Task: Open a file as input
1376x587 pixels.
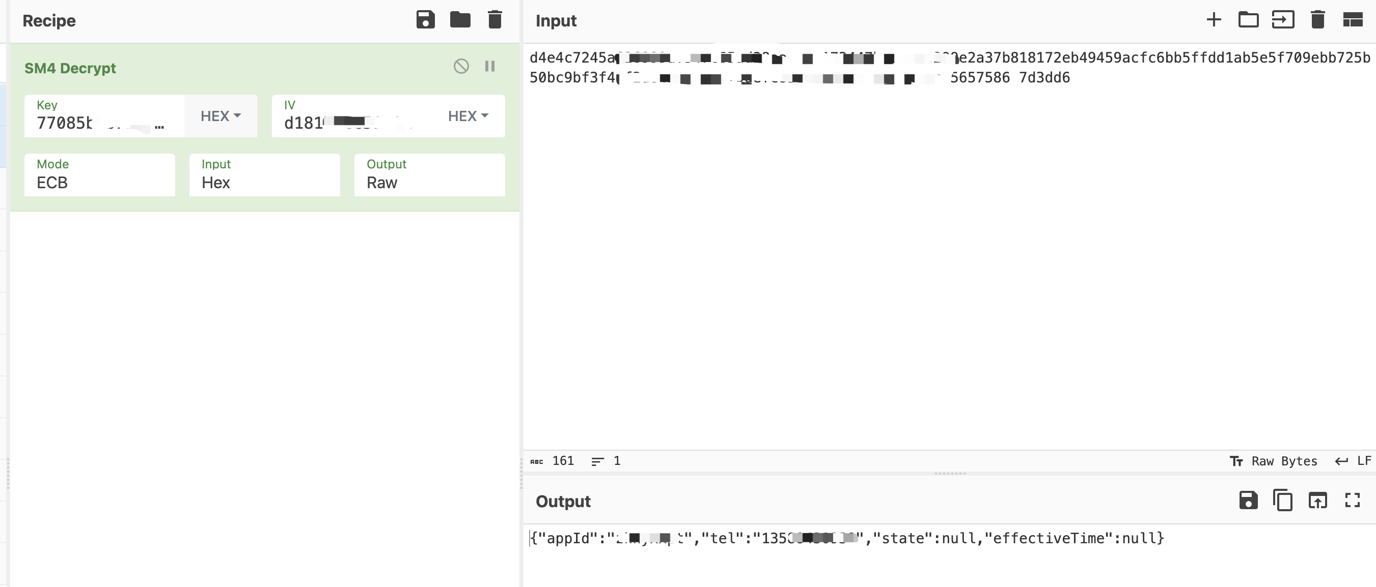Action: tap(1283, 20)
